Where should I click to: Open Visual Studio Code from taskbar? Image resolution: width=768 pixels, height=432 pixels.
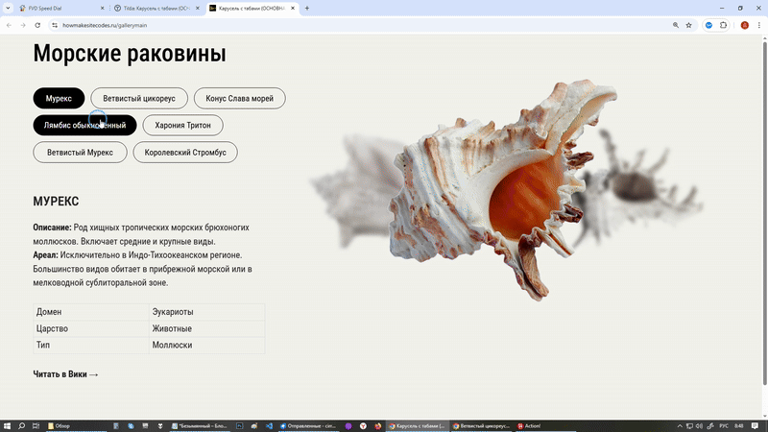[x=269, y=426]
